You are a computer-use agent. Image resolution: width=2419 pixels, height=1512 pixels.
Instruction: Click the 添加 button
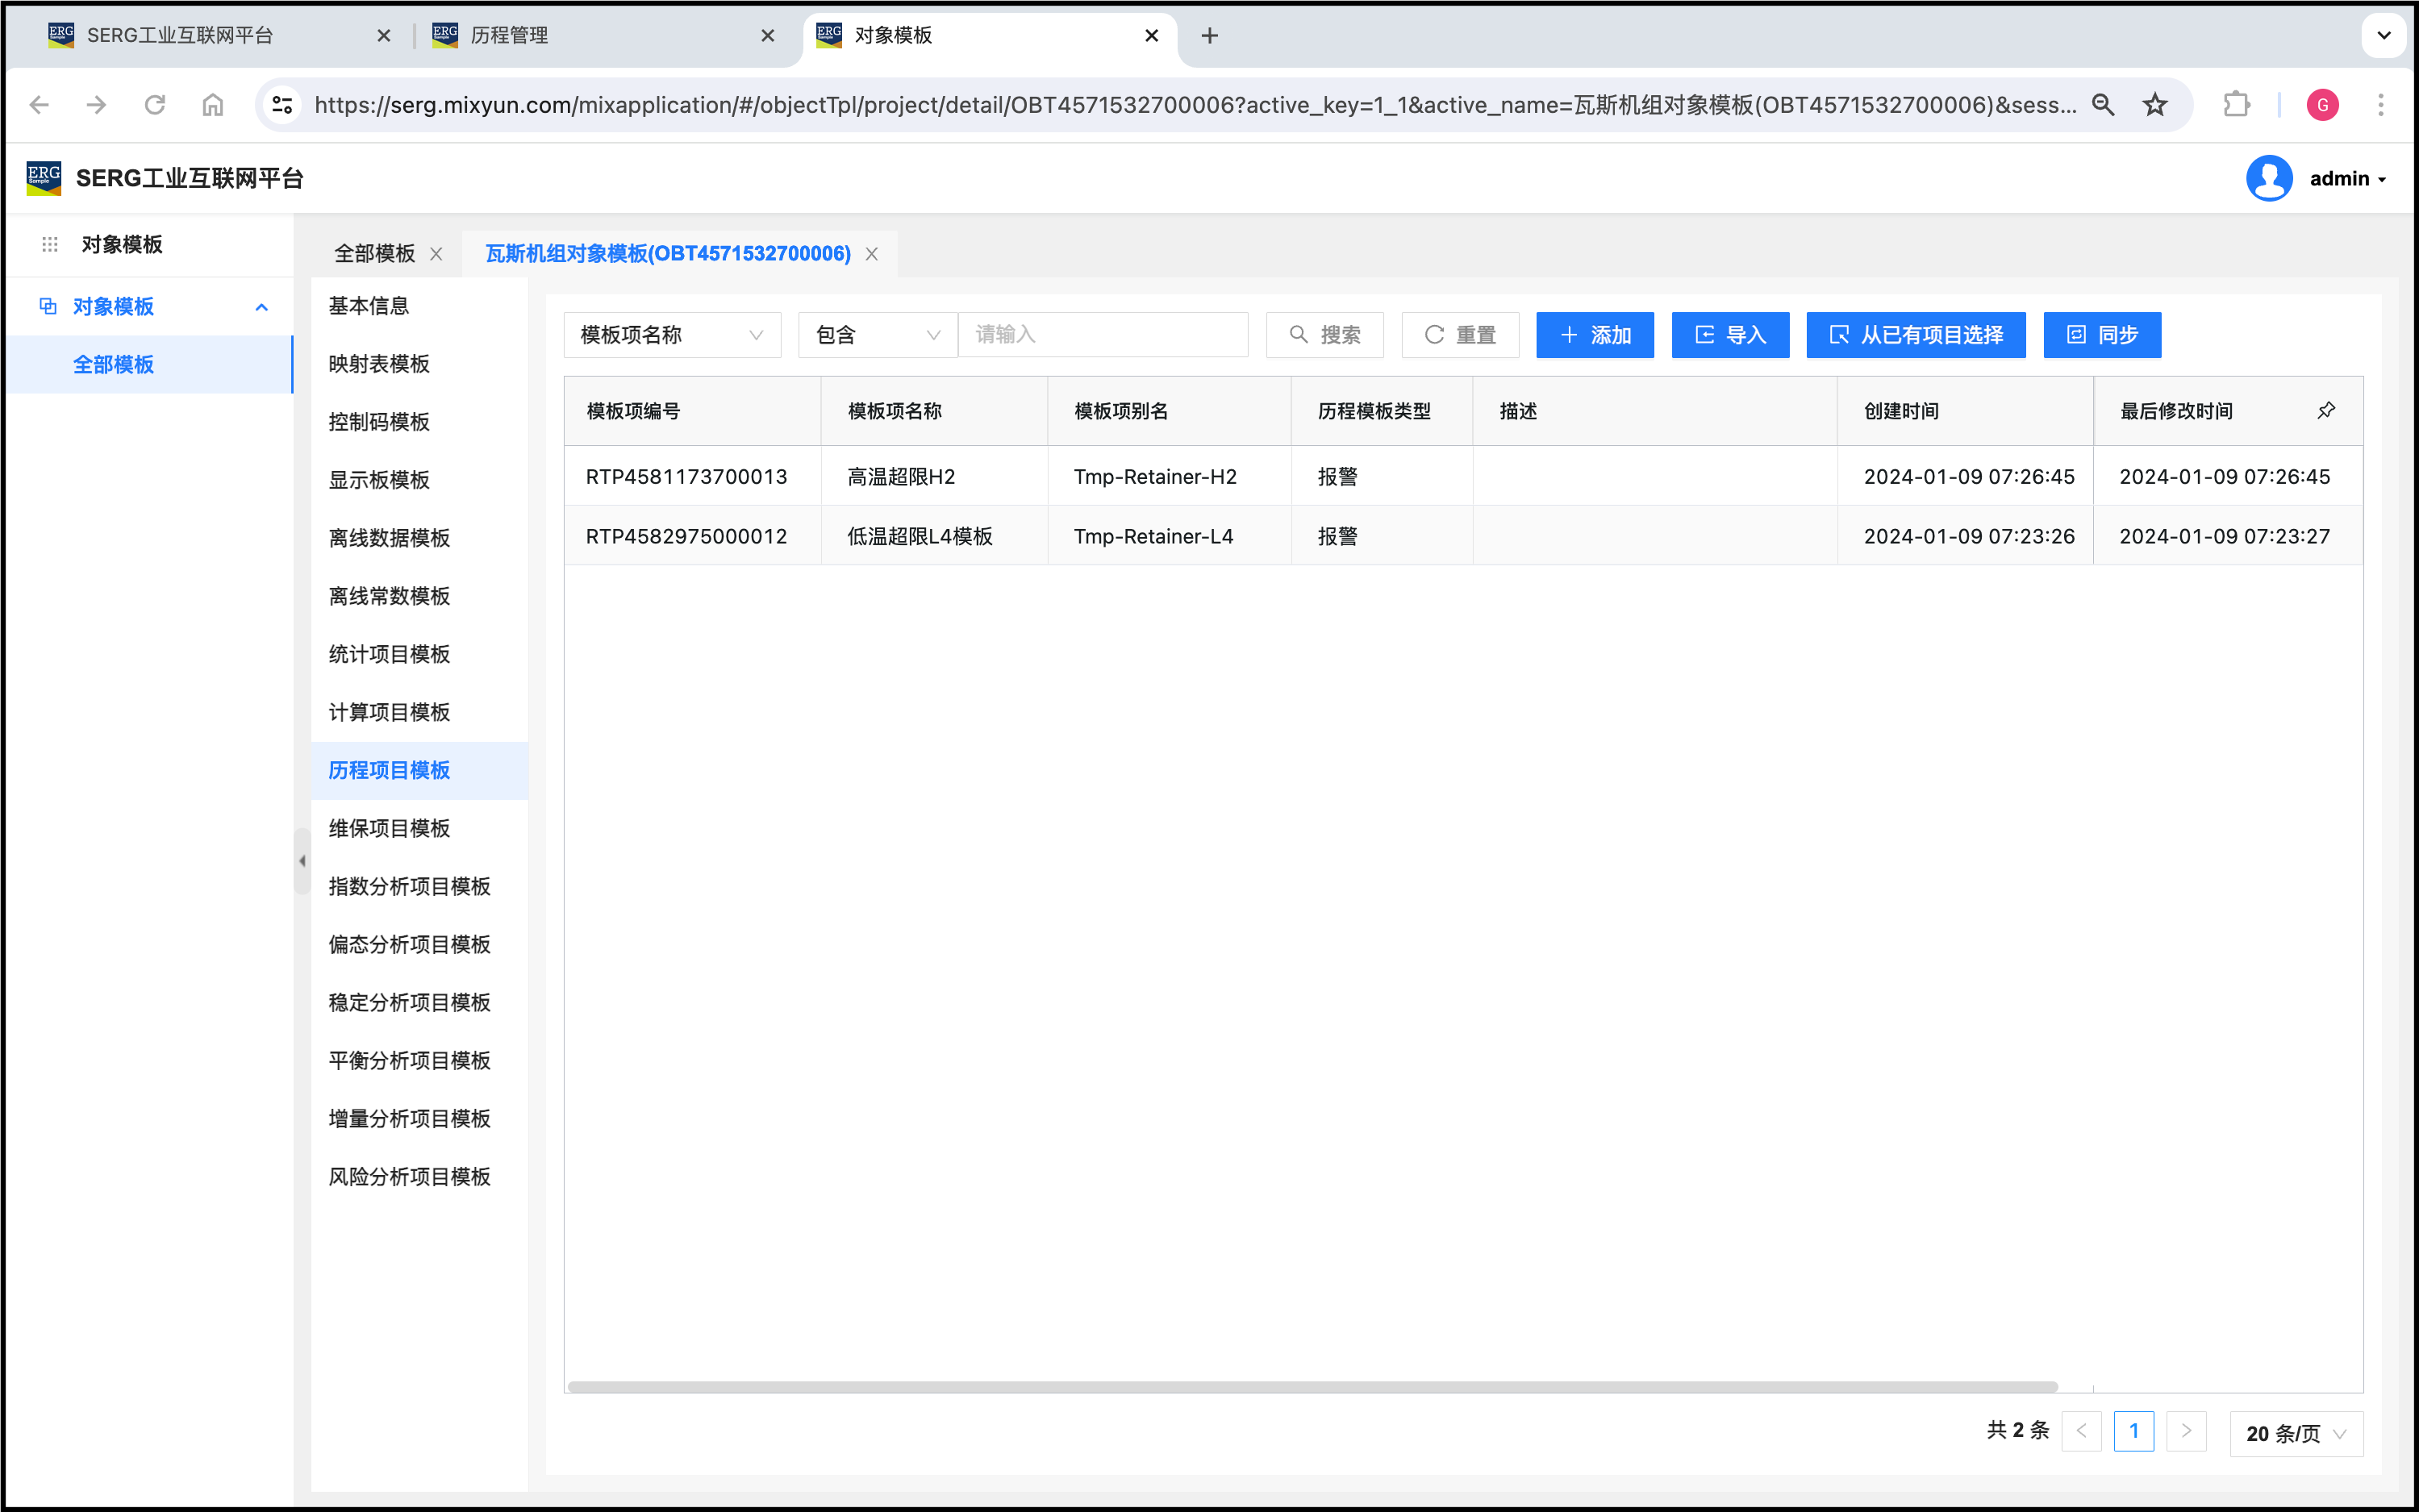(x=1594, y=335)
